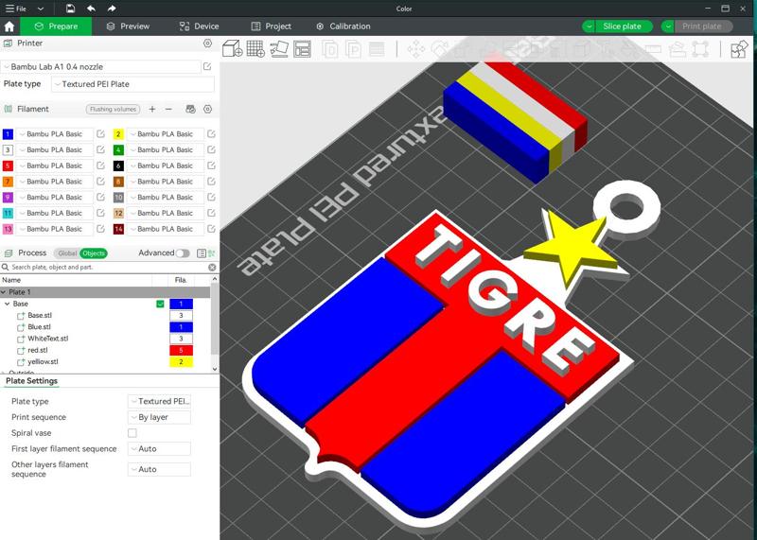The image size is (757, 540).
Task: Switch Process settings to Global
Action: coord(67,253)
